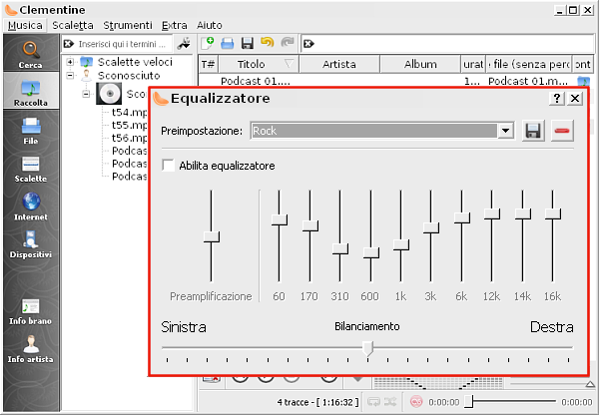
Task: Enable the Abilita equalizzatore checkbox
Action: (x=168, y=166)
